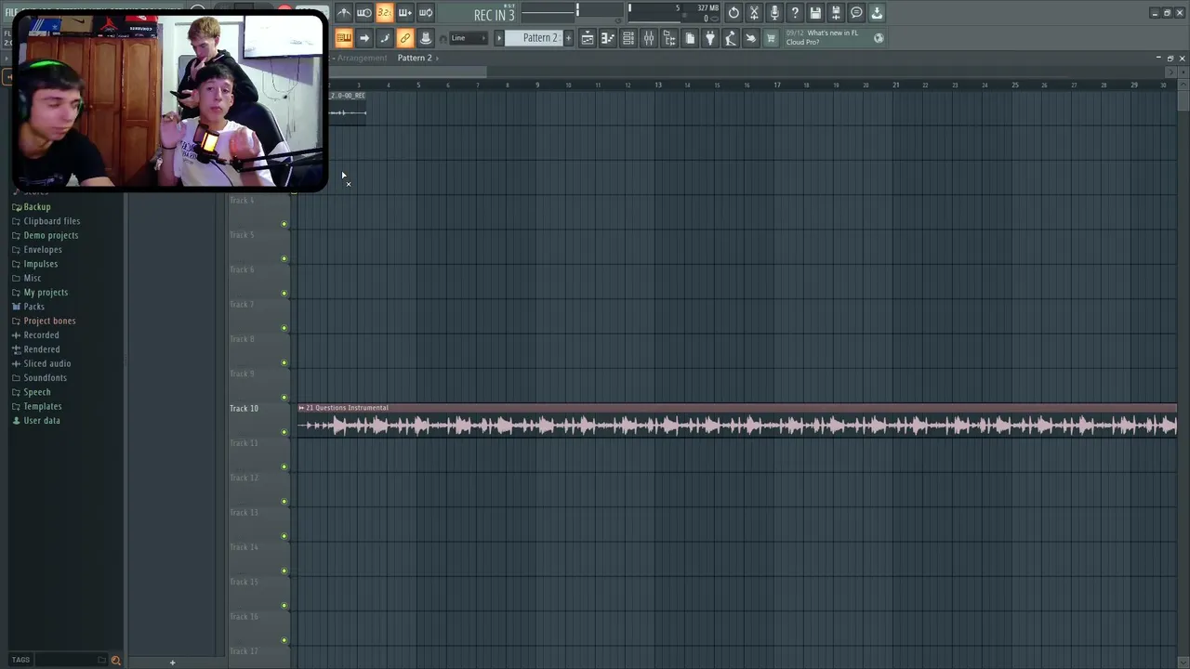Disable the chain-link multilink controllers icon

click(405, 38)
